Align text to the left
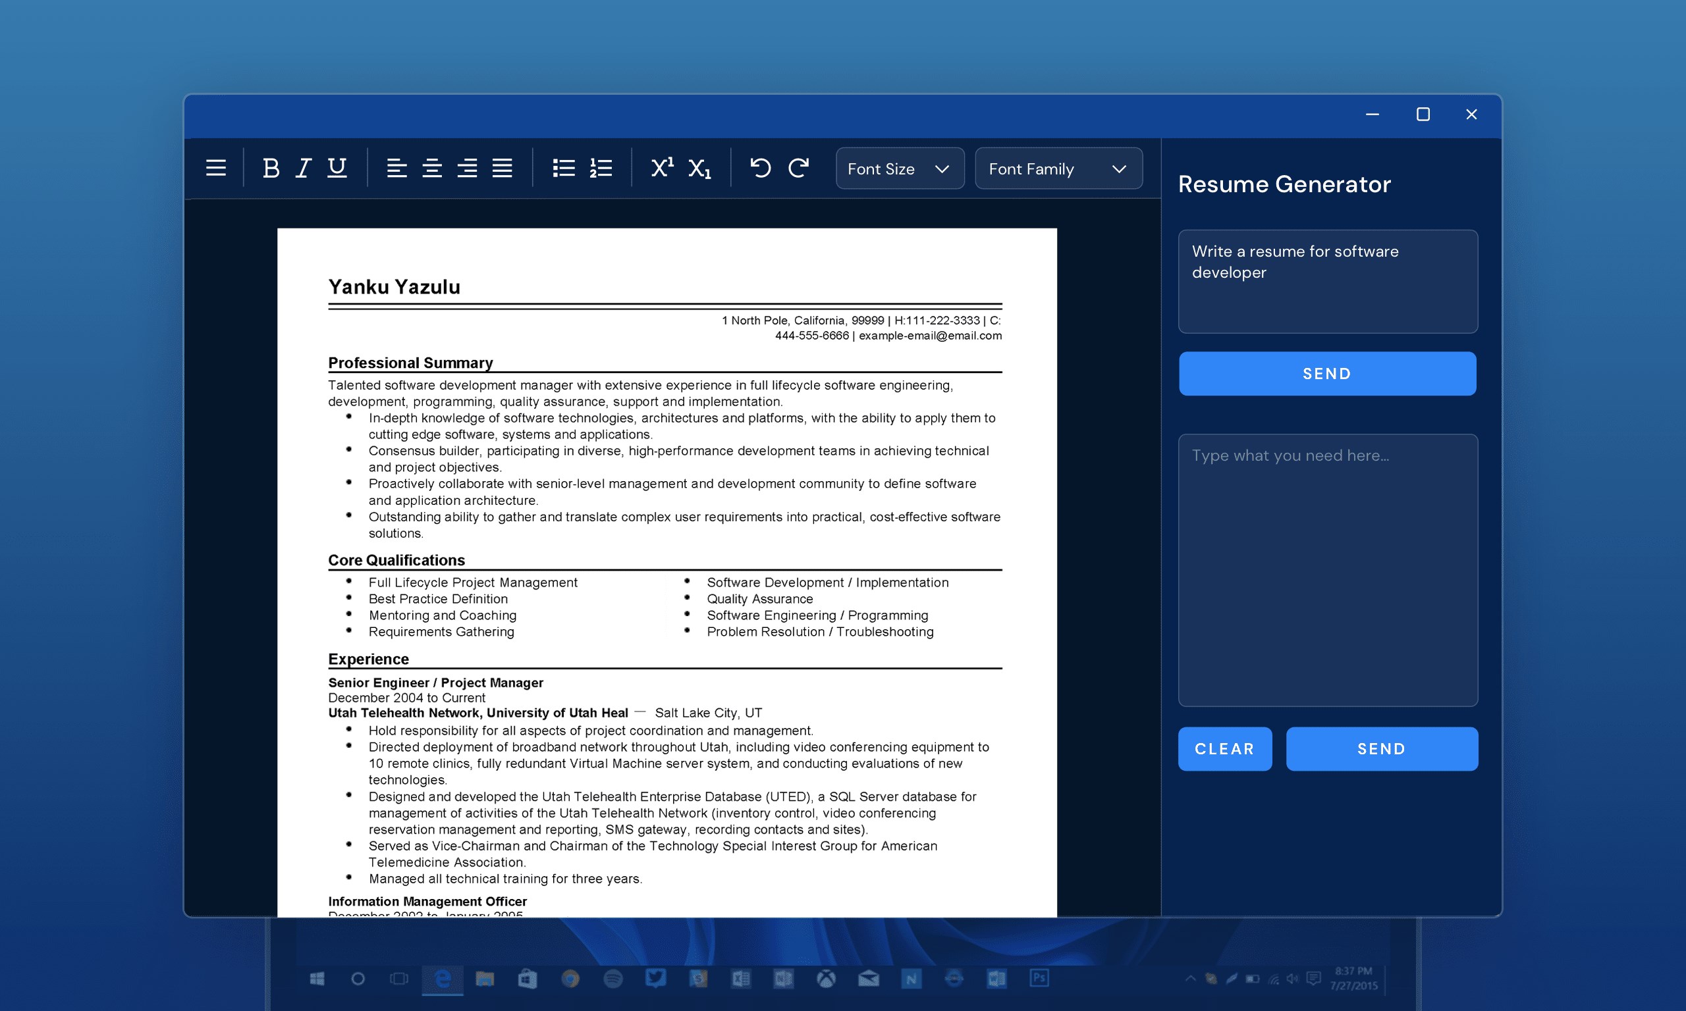1686x1011 pixels. [x=396, y=168]
